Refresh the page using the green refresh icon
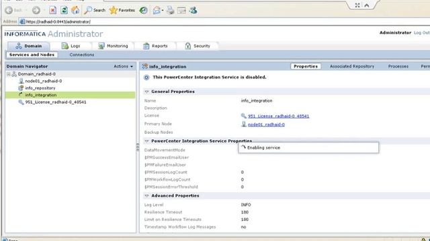The width and height of the screenshot is (430, 241). [x=64, y=11]
